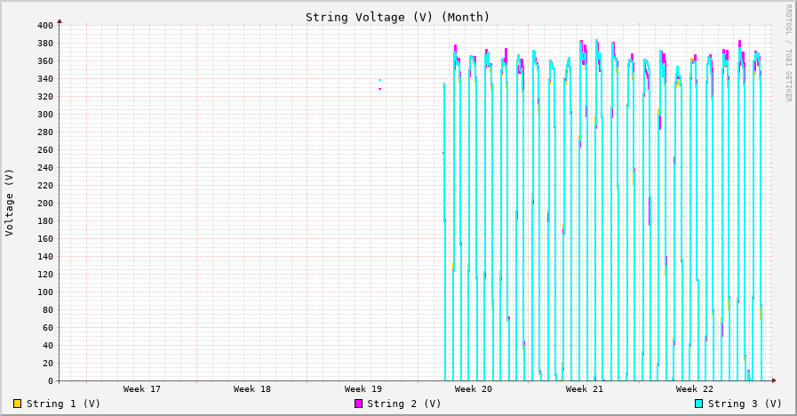Viewport: 797px width, 416px height.
Task: Click the 380 y-axis tick value
Action: tap(44, 44)
